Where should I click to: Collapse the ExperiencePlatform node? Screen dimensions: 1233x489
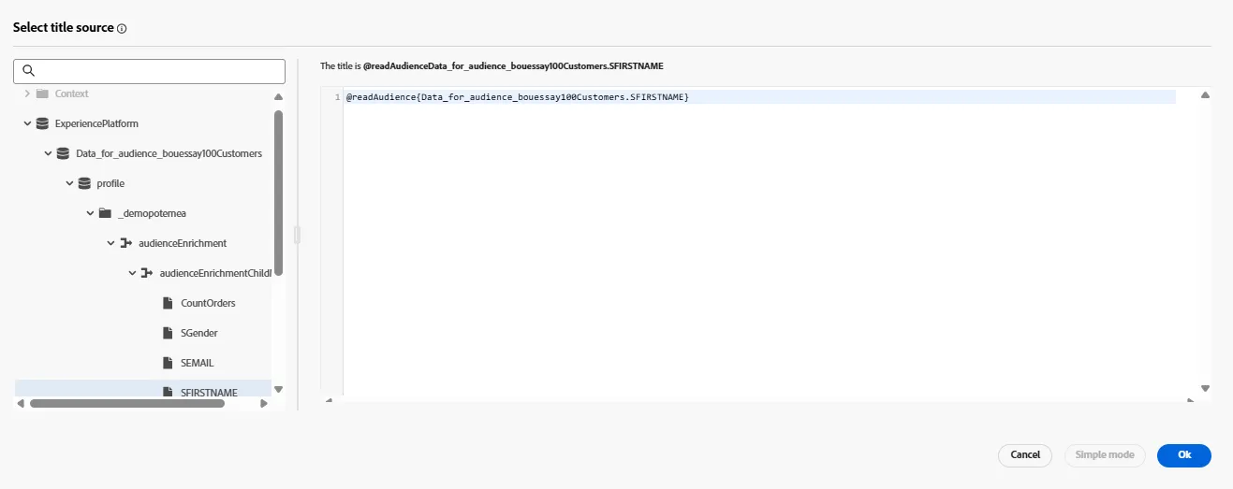click(26, 123)
